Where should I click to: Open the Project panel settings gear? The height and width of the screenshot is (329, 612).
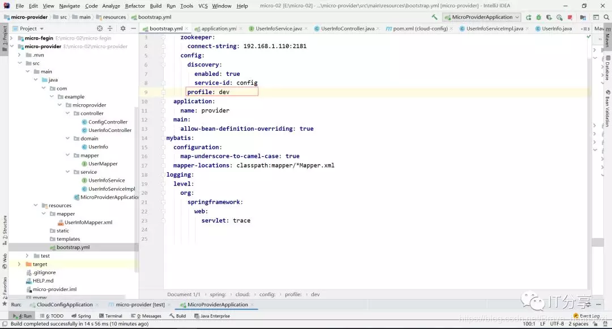(123, 28)
